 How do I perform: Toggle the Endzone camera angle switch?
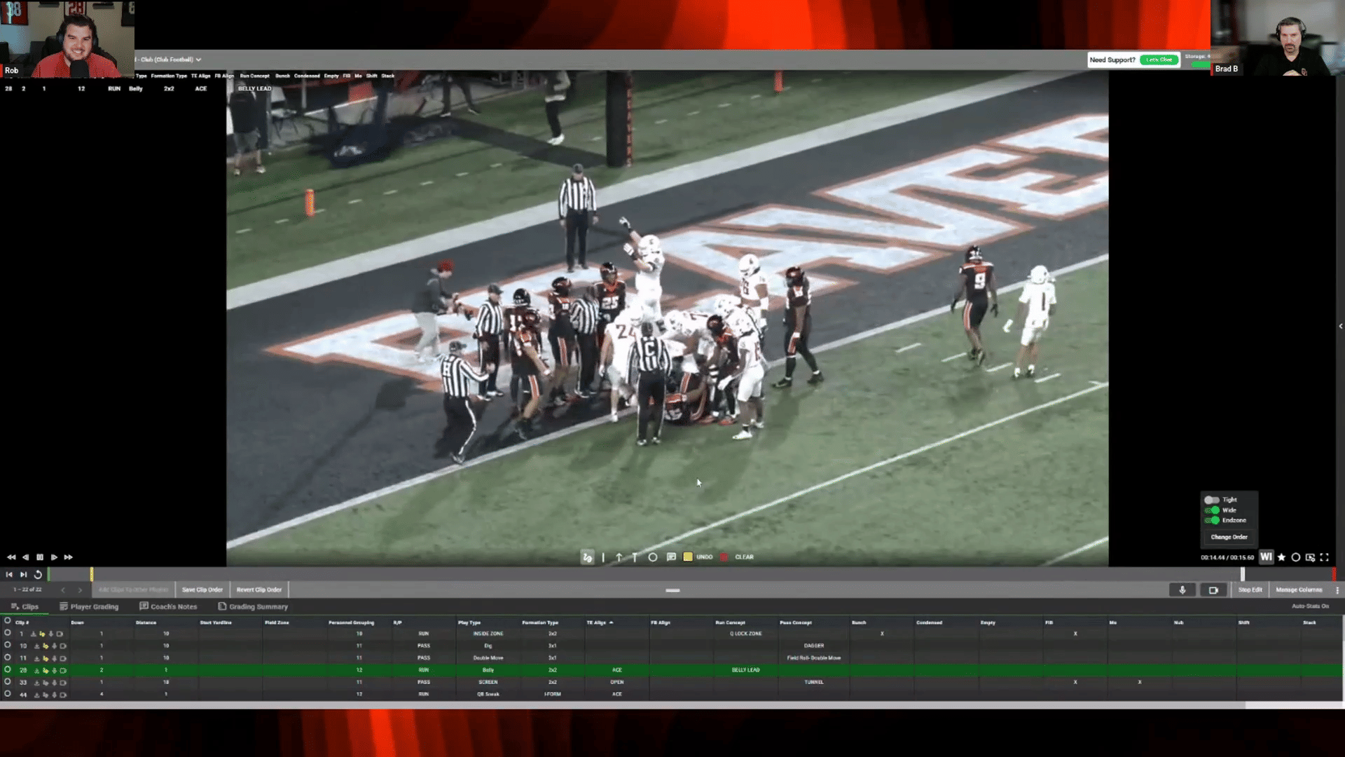point(1212,520)
